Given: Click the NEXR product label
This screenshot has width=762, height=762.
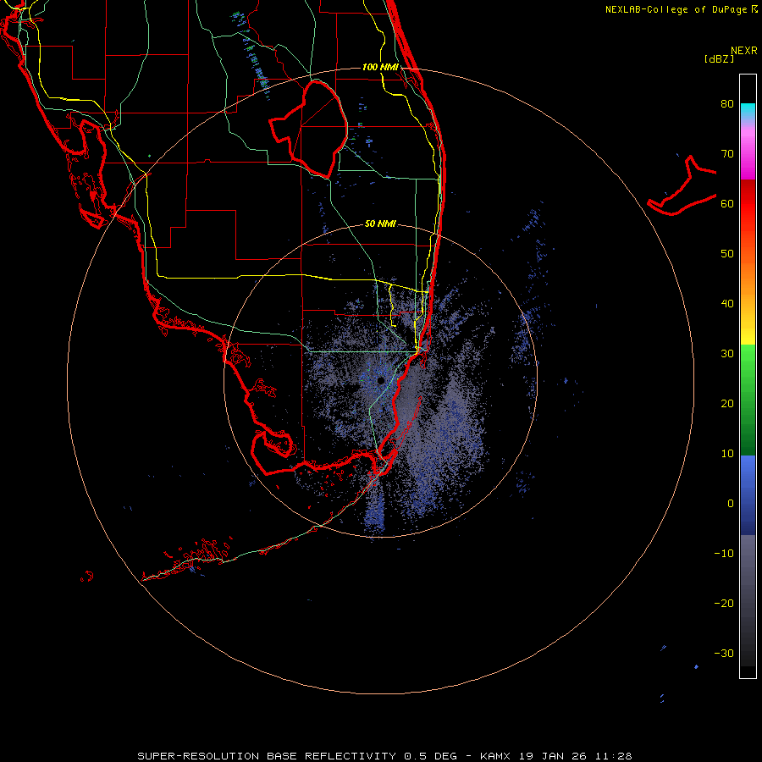Looking at the screenshot, I should click(744, 51).
